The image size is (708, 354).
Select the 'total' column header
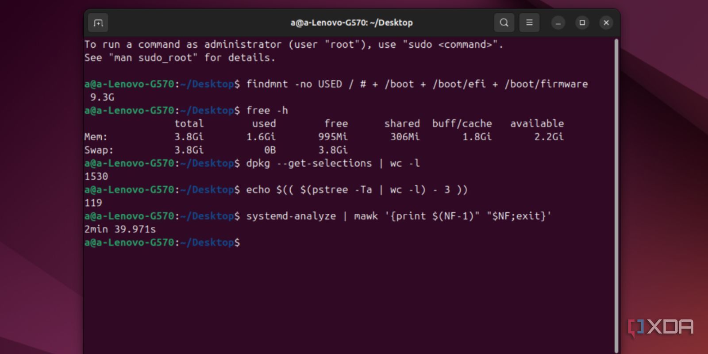click(189, 124)
